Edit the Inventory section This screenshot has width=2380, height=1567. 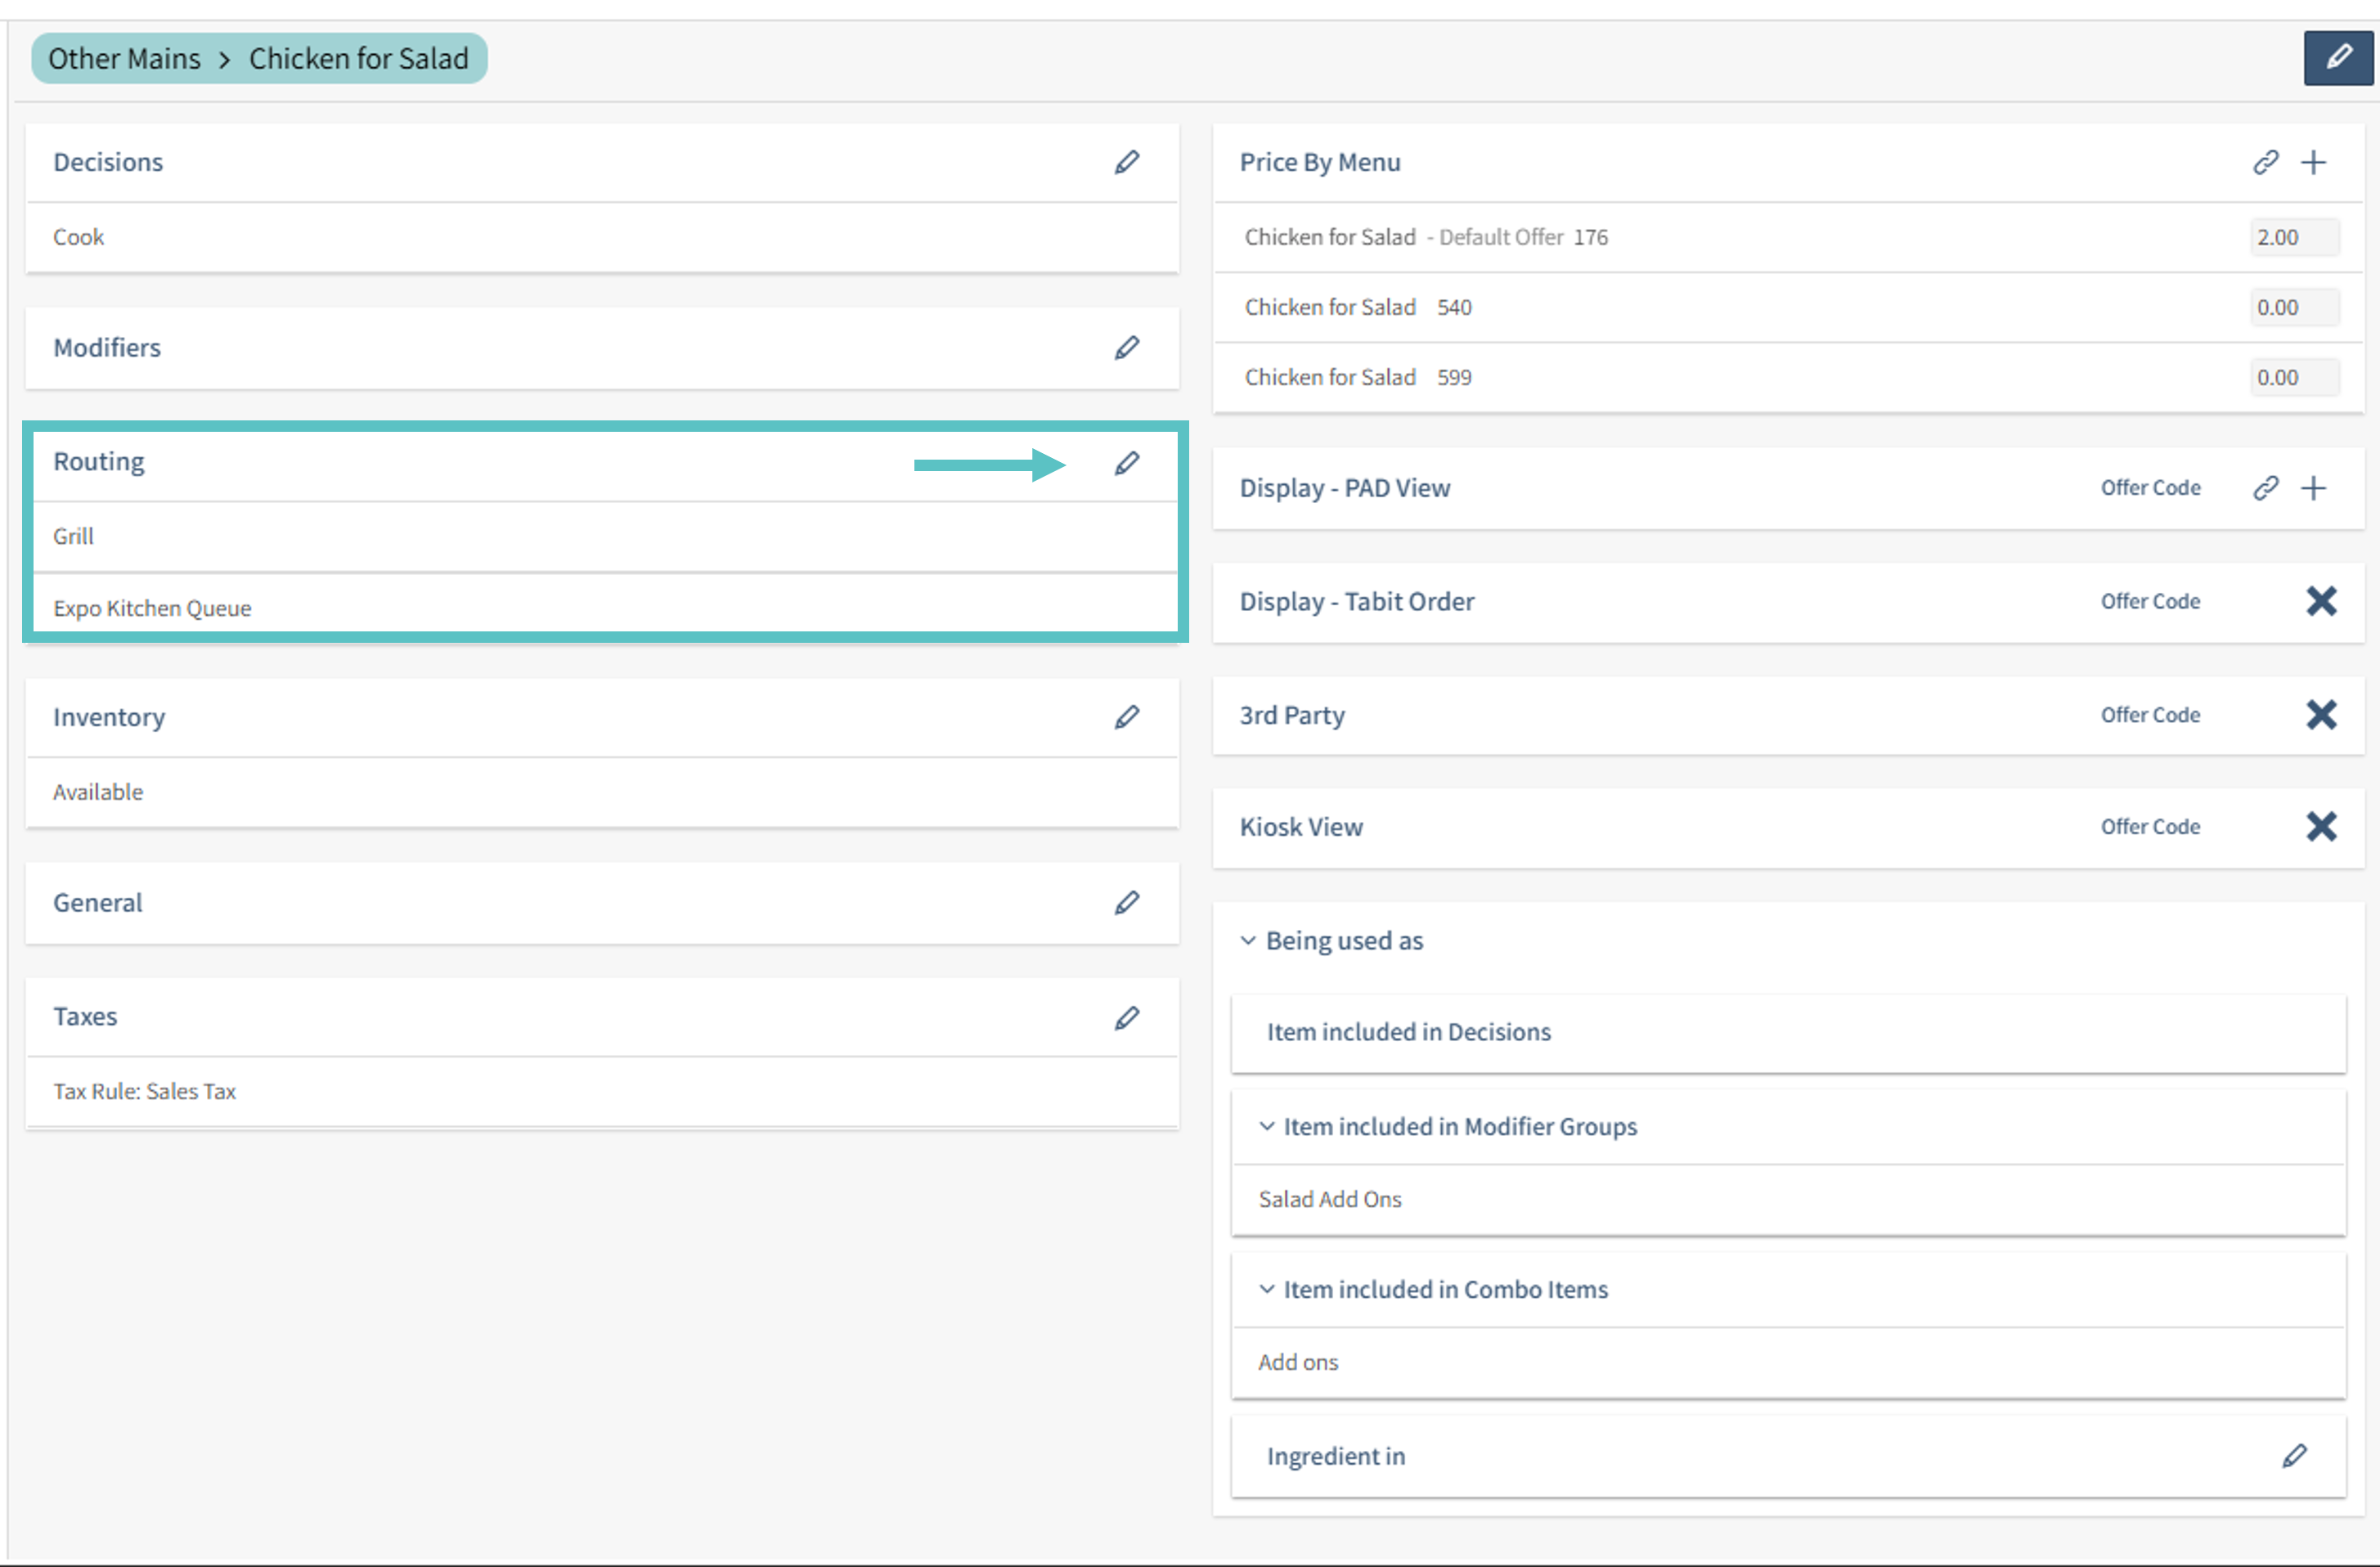[x=1127, y=717]
